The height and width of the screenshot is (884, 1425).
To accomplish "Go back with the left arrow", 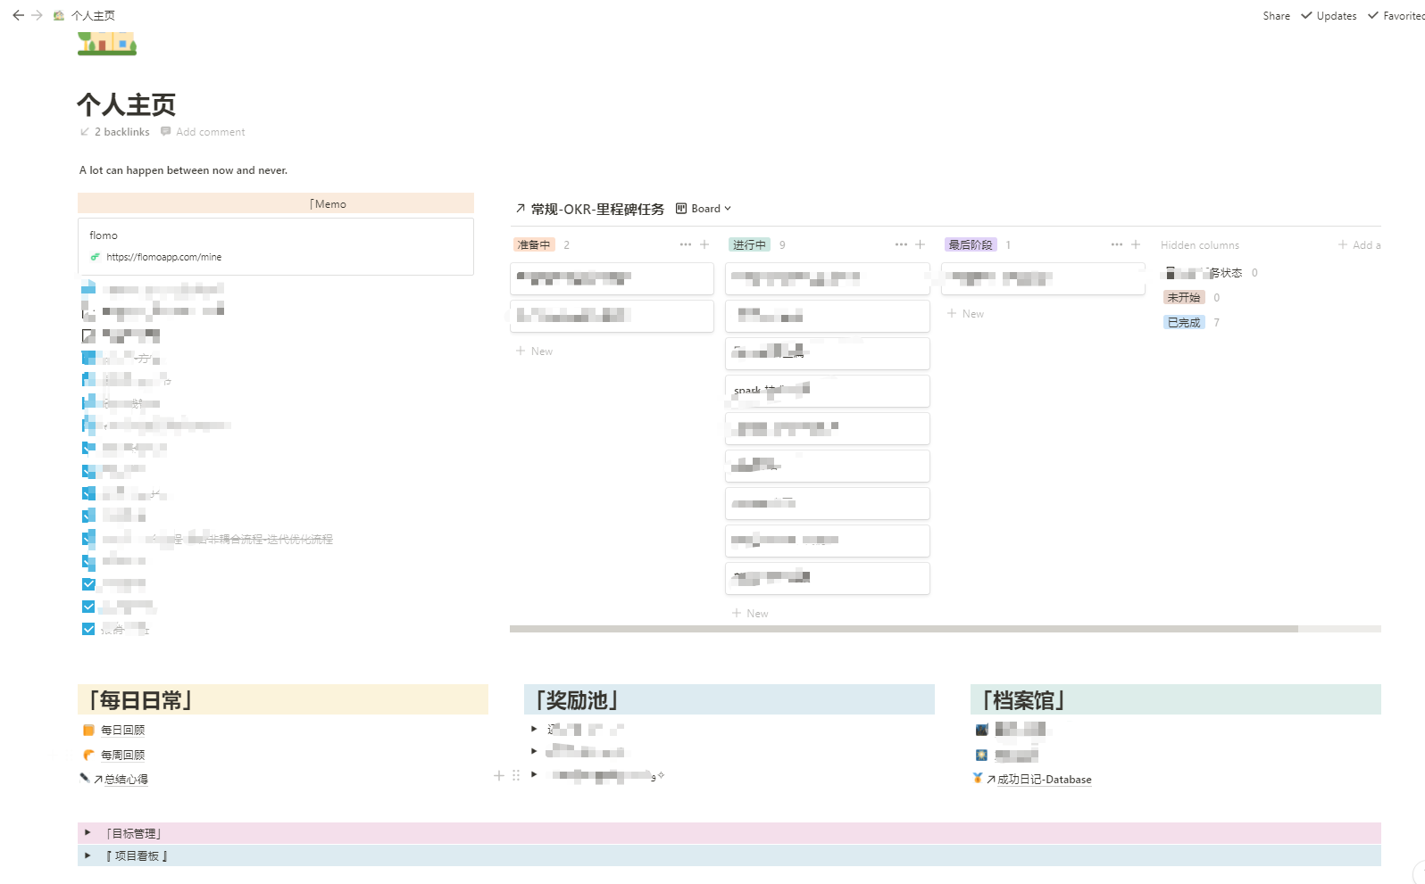I will [x=18, y=15].
